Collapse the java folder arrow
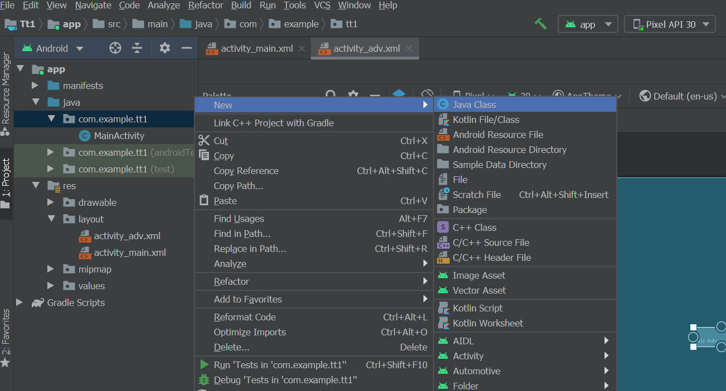726x391 pixels. tap(36, 102)
